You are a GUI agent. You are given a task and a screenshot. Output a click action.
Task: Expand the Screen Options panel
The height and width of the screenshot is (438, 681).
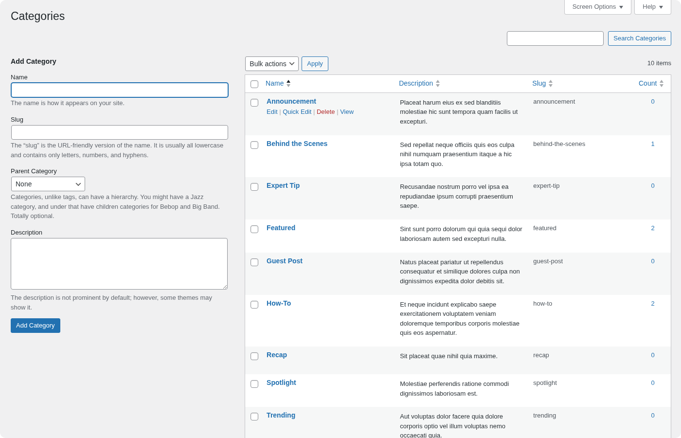[597, 7]
